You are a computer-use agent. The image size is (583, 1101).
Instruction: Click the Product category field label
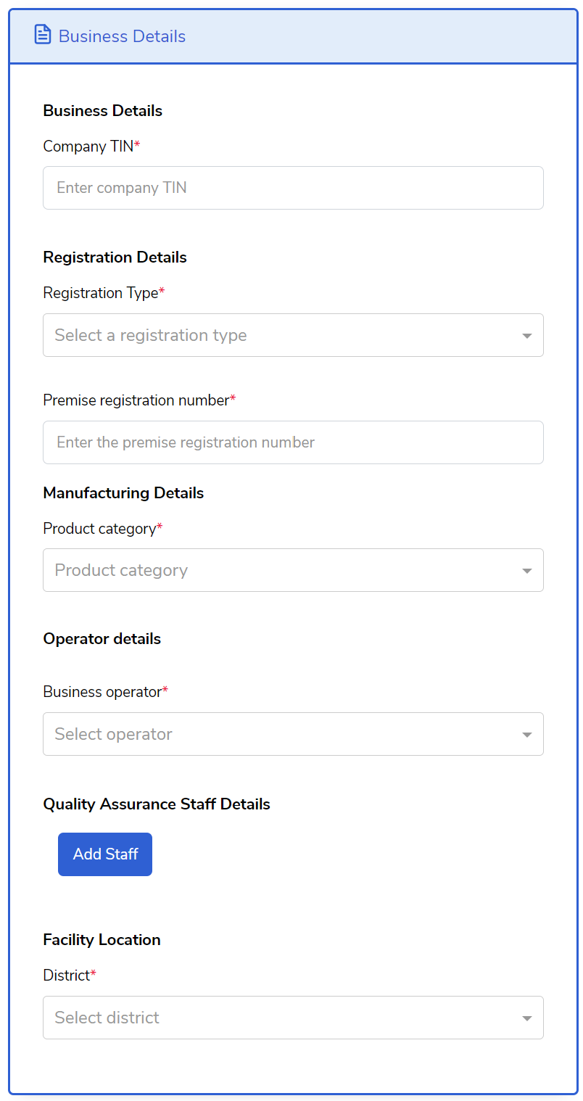pos(99,529)
